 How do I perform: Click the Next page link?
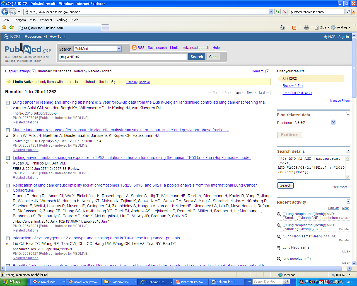251,92
